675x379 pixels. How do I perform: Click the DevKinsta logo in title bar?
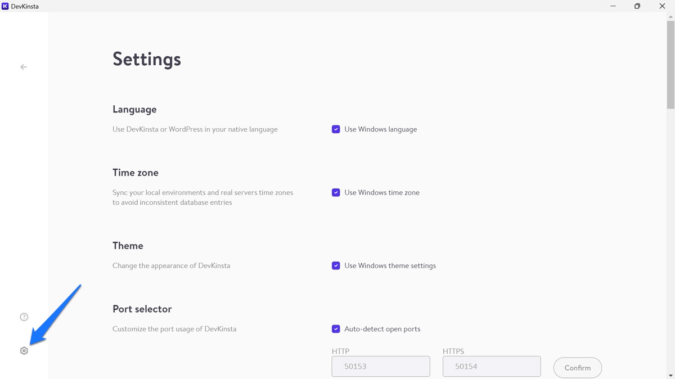coord(5,6)
